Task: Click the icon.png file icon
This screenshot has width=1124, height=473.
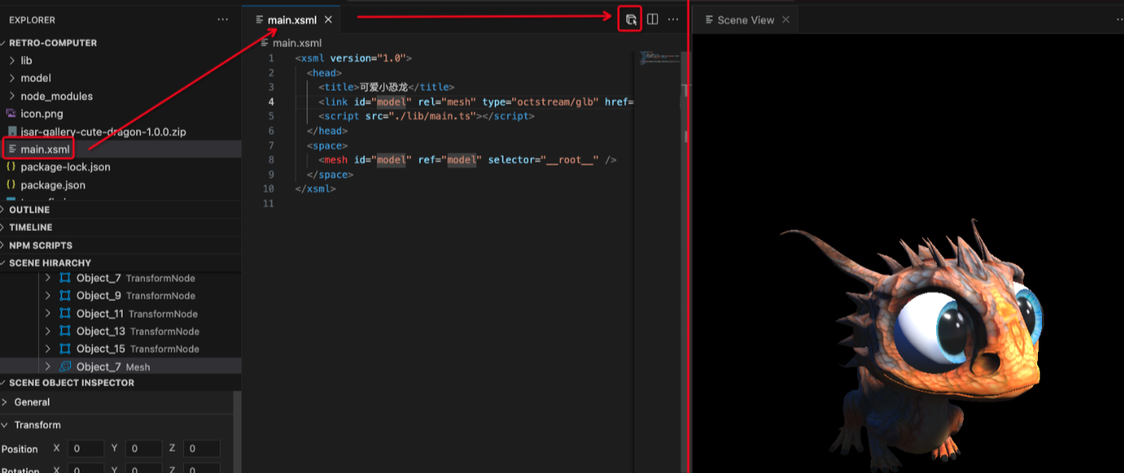Action: [x=11, y=114]
